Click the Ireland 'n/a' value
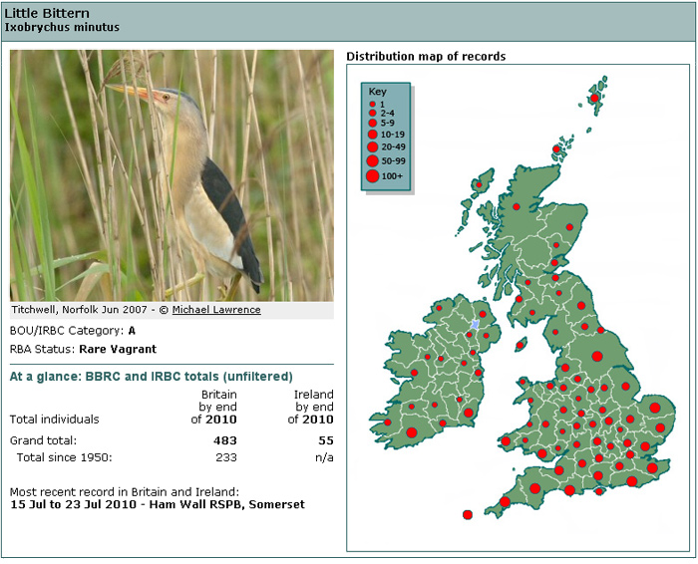The height and width of the screenshot is (564, 698). tap(324, 457)
